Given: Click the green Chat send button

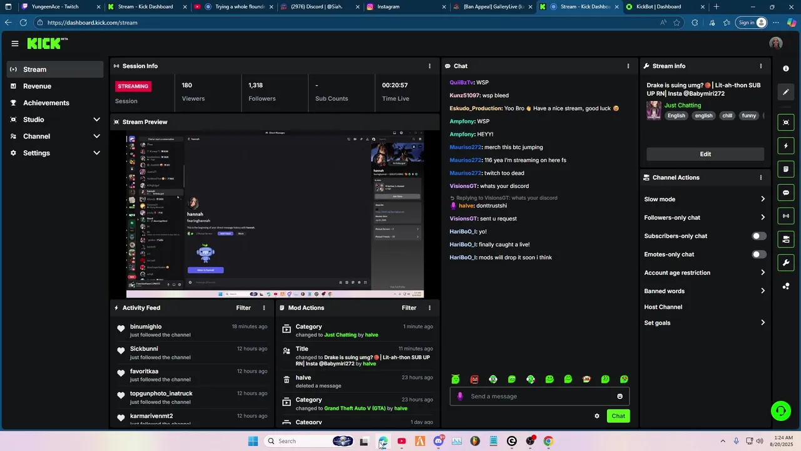Looking at the screenshot, I should point(618,416).
